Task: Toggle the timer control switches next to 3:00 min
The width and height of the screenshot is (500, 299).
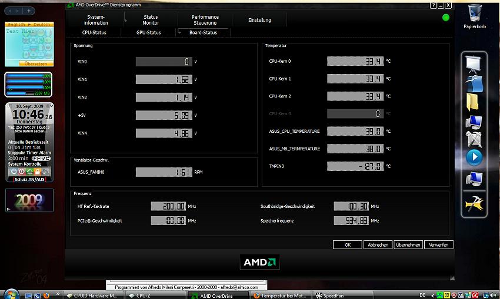Action: click(x=41, y=158)
